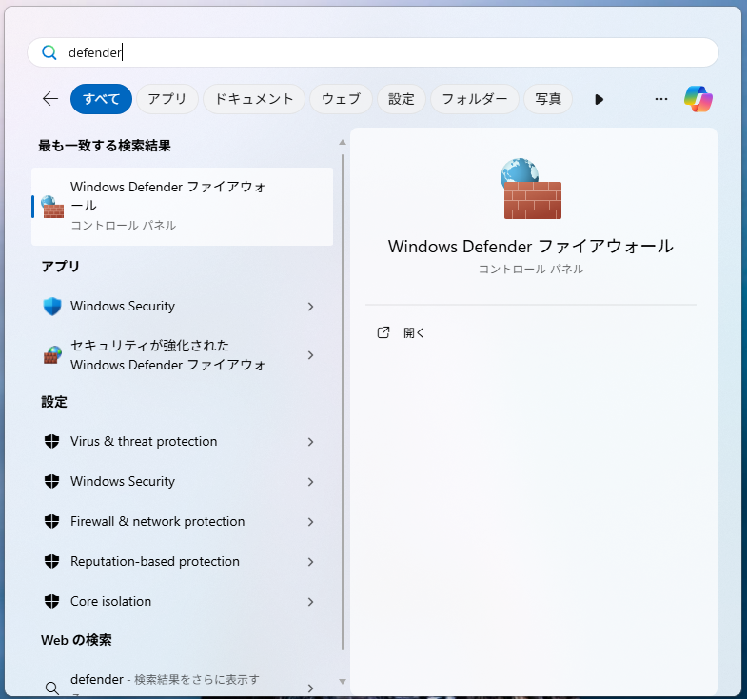Click shield icon beside Reputation-based protection
Viewport: 747px width, 699px height.
click(x=51, y=562)
